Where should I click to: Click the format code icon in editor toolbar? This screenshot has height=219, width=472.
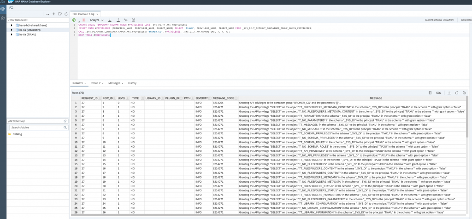tap(126, 20)
